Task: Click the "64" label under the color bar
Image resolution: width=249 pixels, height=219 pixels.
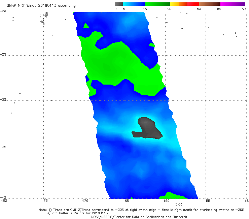Action: (219, 9)
